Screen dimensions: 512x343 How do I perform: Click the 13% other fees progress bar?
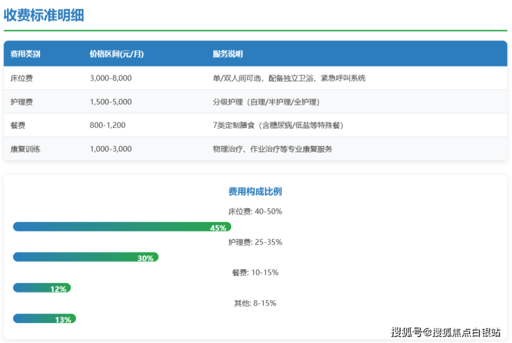click(x=44, y=319)
